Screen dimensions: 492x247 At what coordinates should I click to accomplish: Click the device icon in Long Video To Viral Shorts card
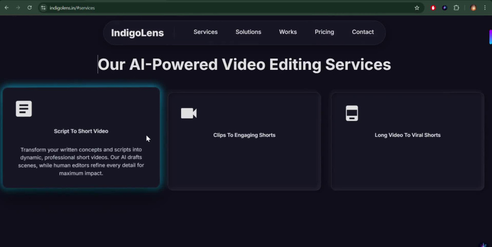point(352,113)
